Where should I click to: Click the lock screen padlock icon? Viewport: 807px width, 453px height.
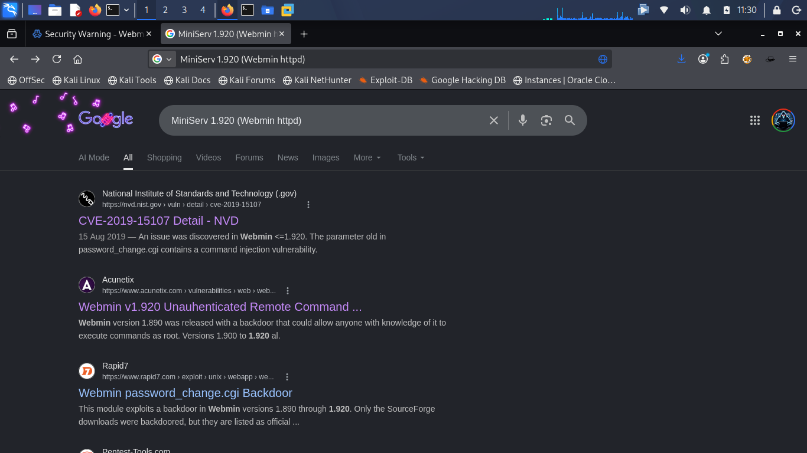tap(777, 10)
